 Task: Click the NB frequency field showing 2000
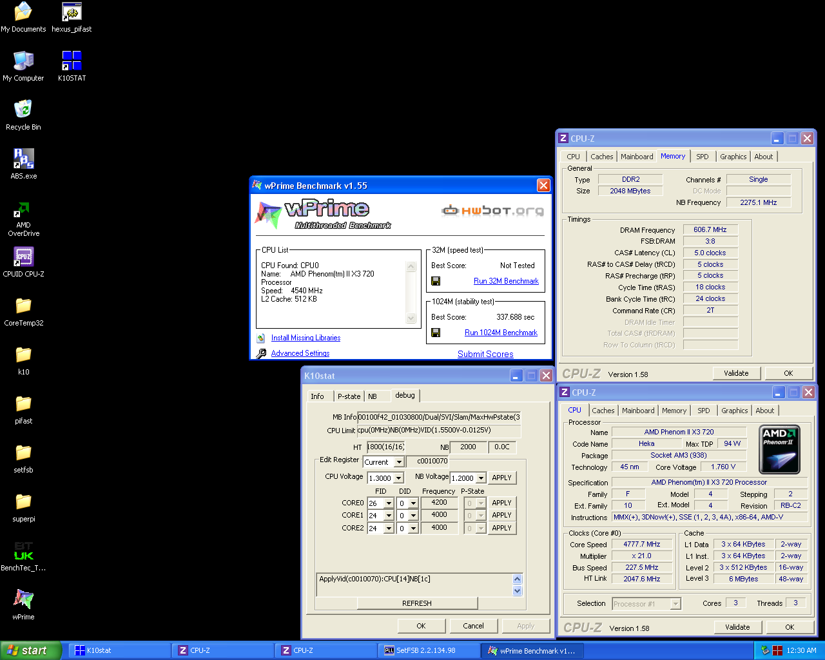point(468,447)
